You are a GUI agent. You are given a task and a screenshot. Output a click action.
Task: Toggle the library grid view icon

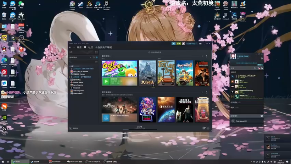[x=96, y=52]
